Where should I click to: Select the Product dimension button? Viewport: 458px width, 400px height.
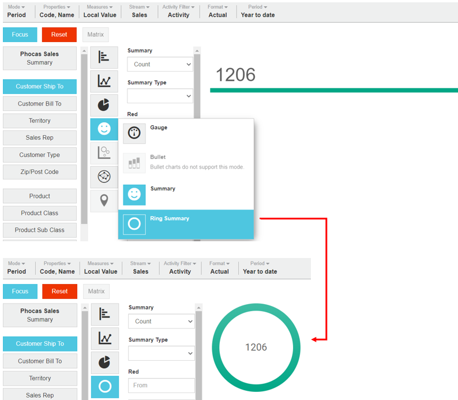tap(40, 196)
